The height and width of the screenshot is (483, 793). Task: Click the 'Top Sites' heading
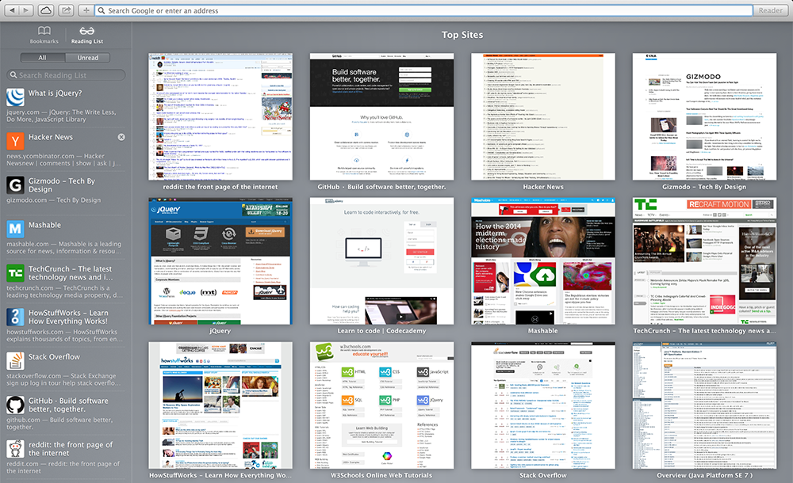[x=462, y=35]
